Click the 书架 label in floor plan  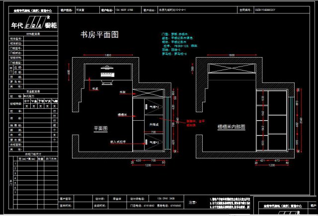(x=122, y=92)
